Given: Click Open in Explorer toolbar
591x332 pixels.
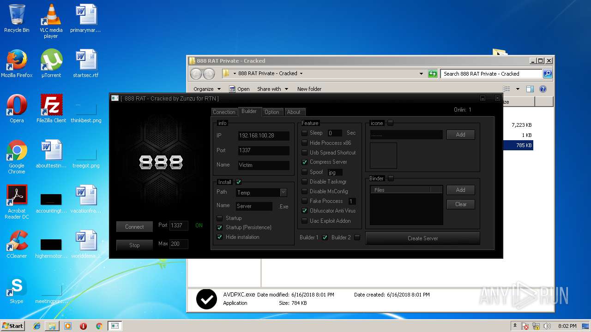Looking at the screenshot, I should coord(240,89).
